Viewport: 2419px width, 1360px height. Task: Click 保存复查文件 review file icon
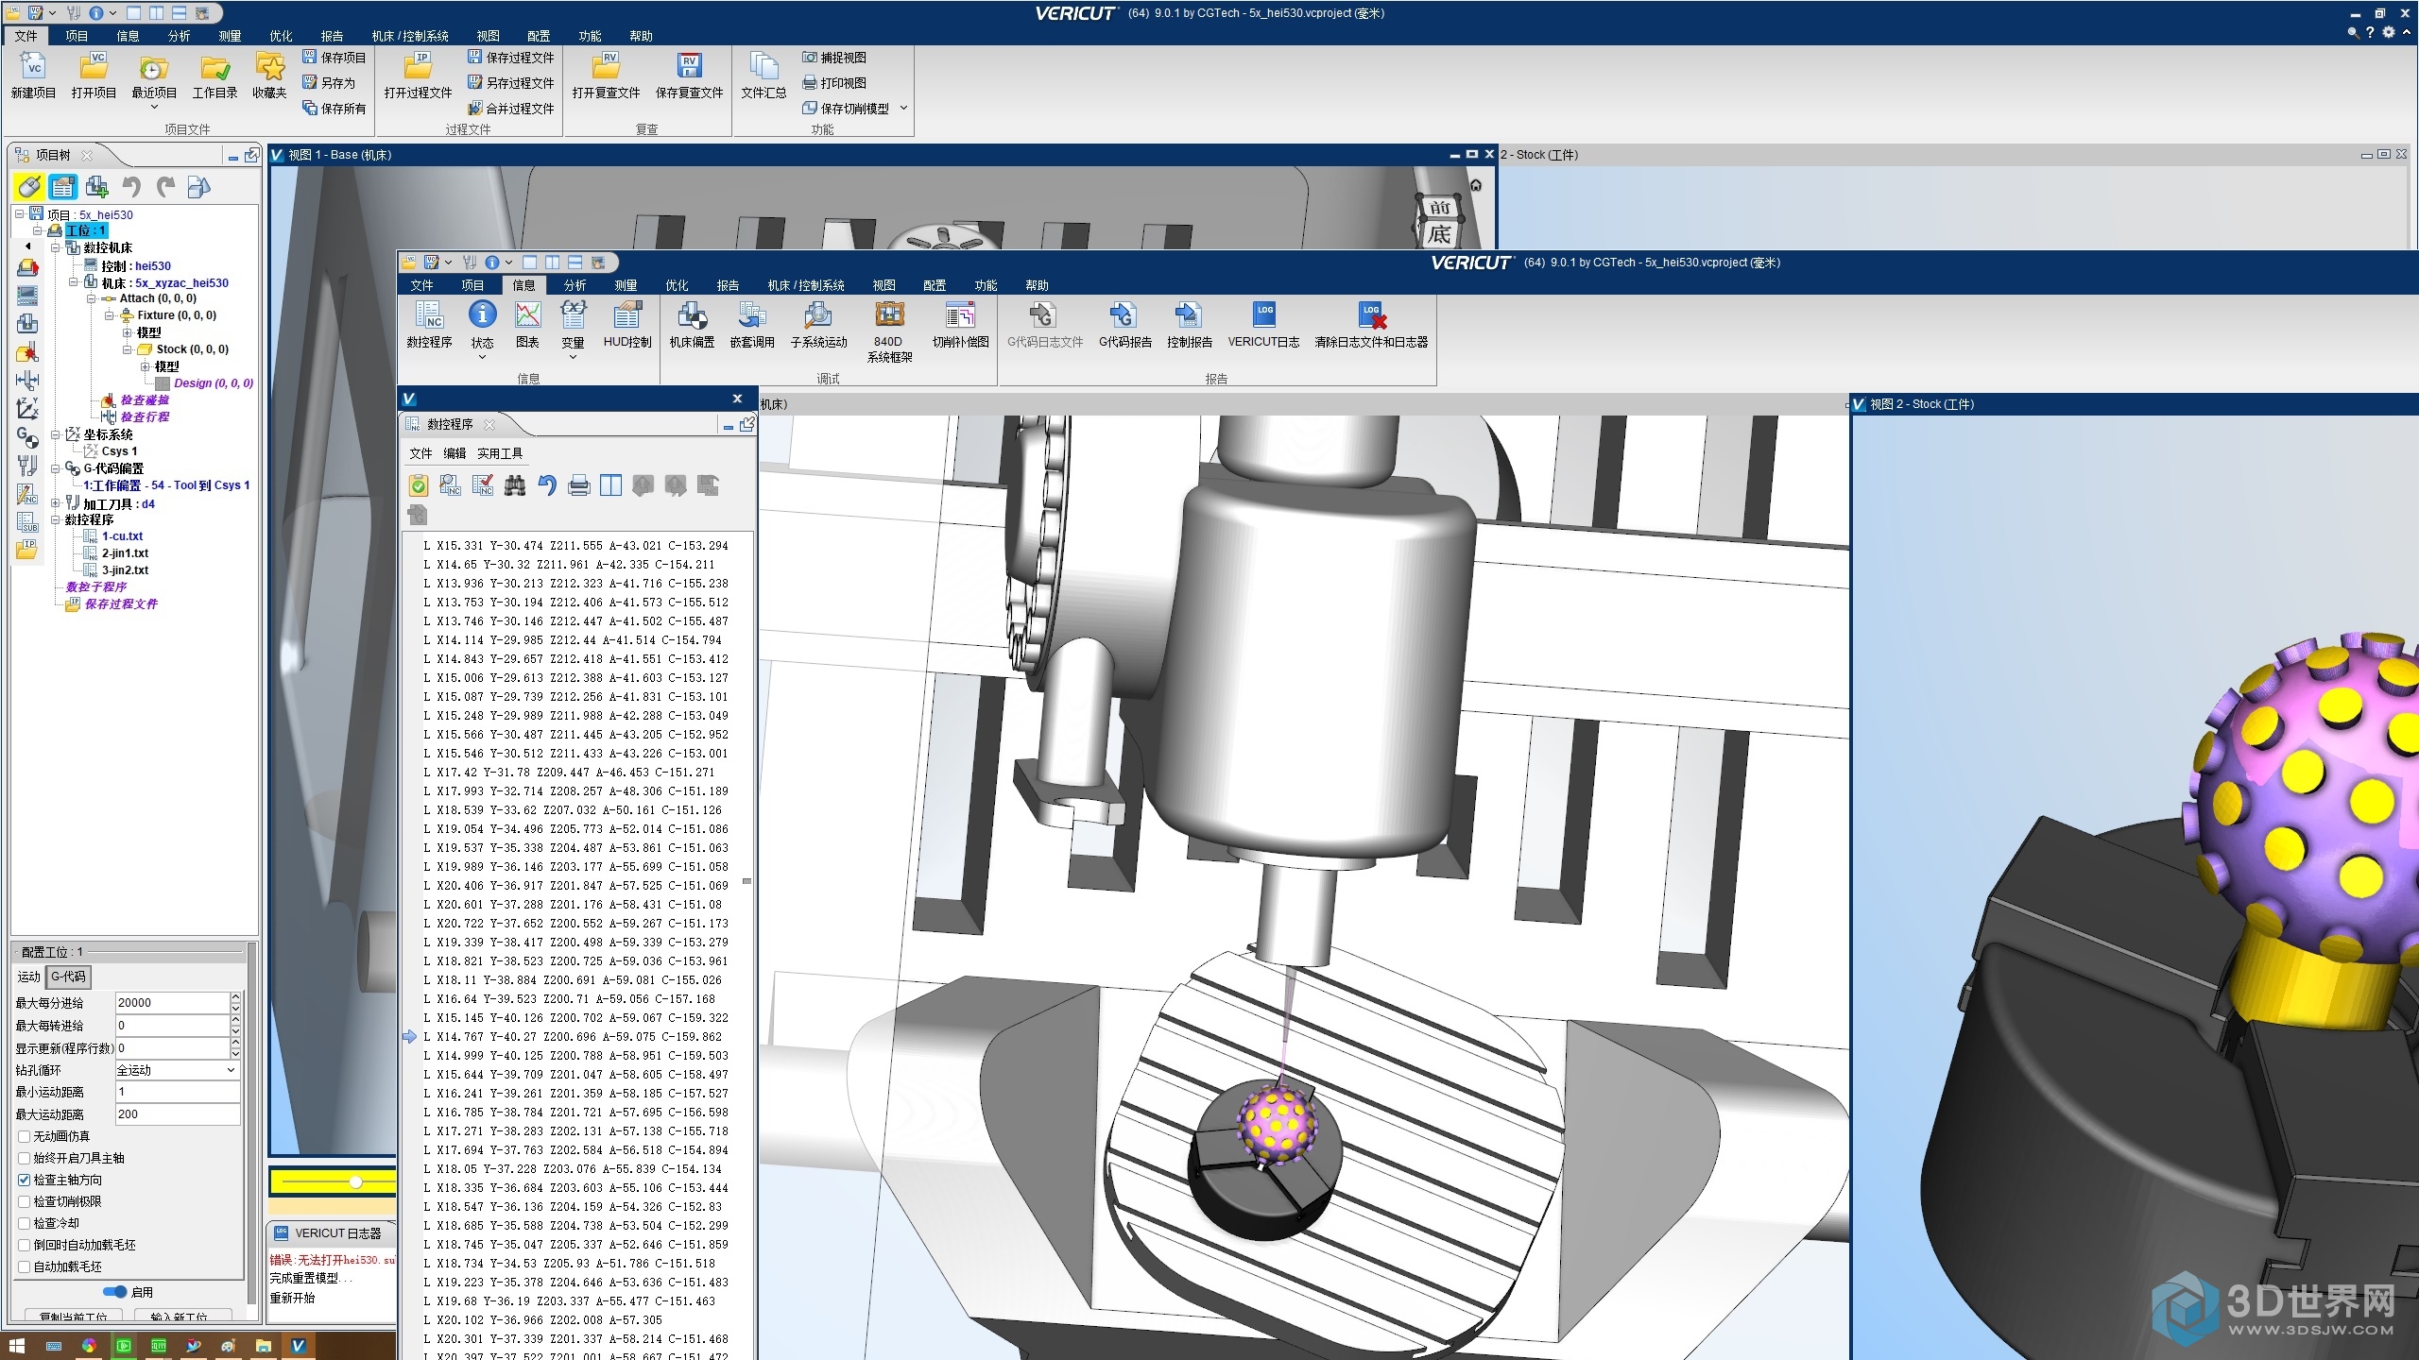click(689, 67)
